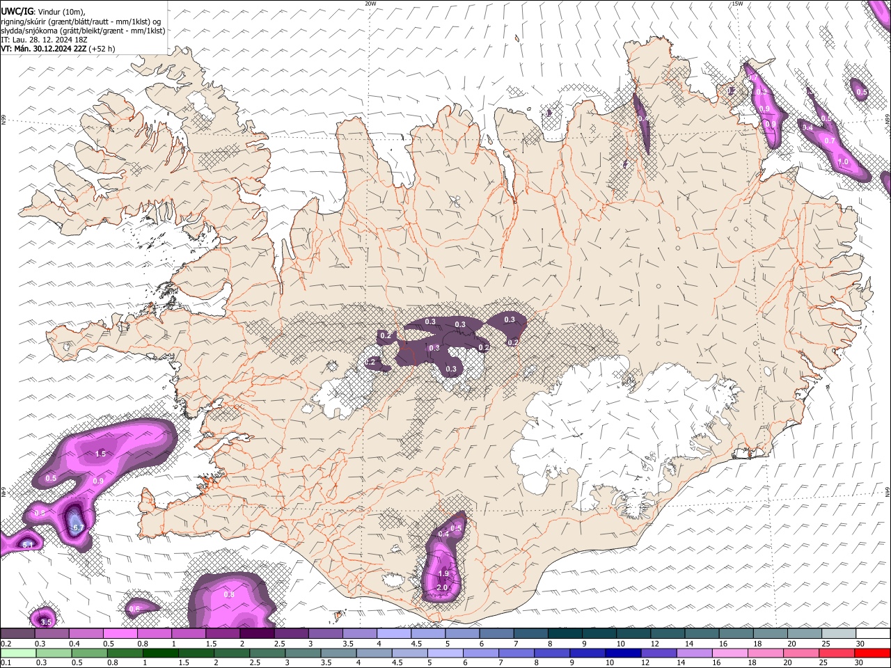The width and height of the screenshot is (891, 668).
Task: Pick bright pink upper swatch between 0.5 and 0.8
Action: [x=120, y=634]
